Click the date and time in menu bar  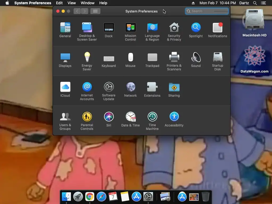[218, 3]
